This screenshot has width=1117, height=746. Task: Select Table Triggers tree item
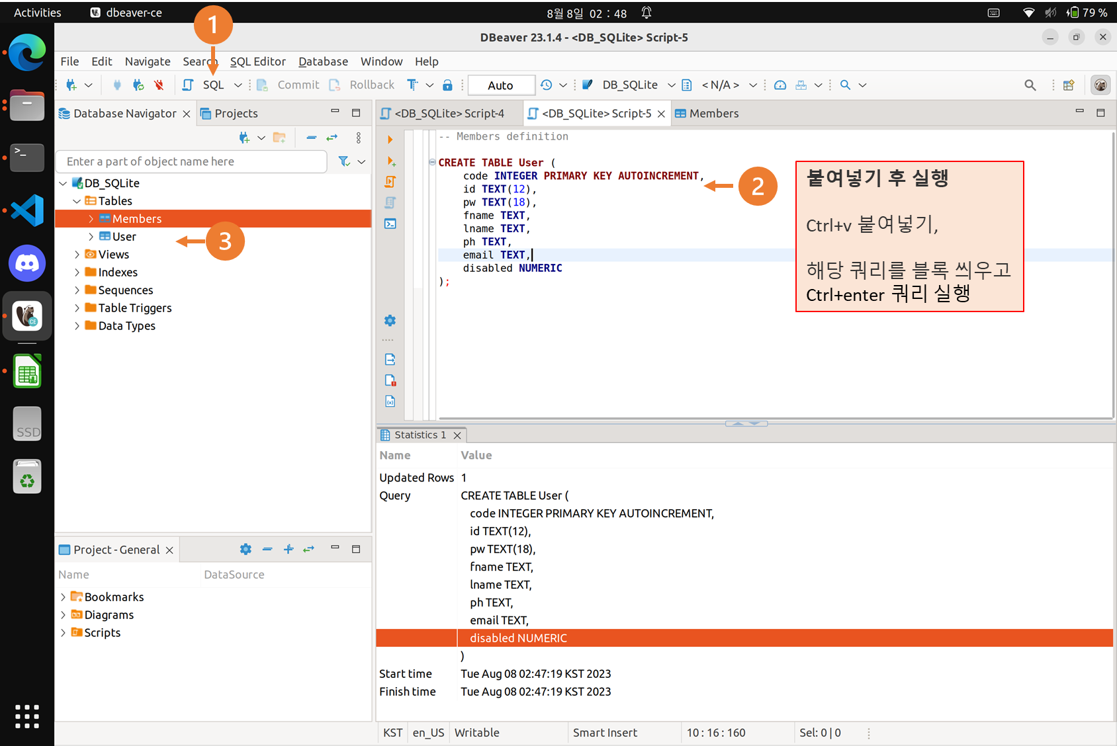[135, 308]
